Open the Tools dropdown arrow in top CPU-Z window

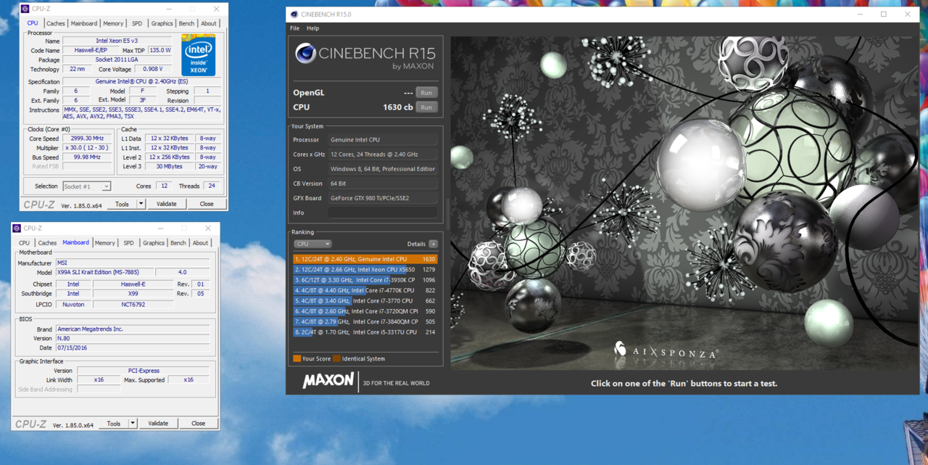point(141,204)
